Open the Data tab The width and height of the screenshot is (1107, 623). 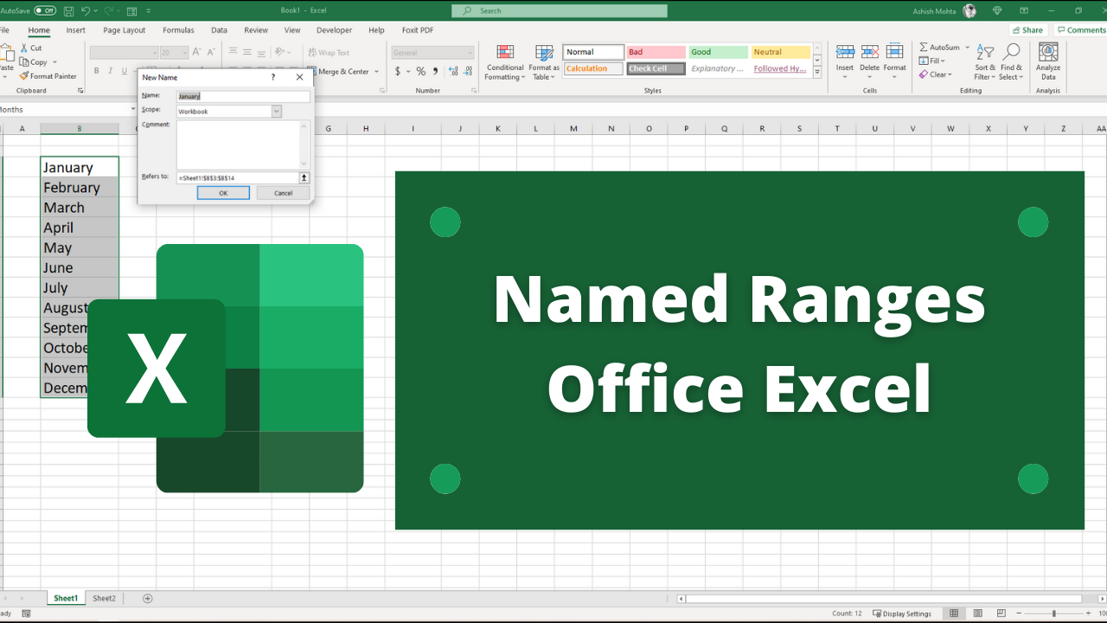219,30
